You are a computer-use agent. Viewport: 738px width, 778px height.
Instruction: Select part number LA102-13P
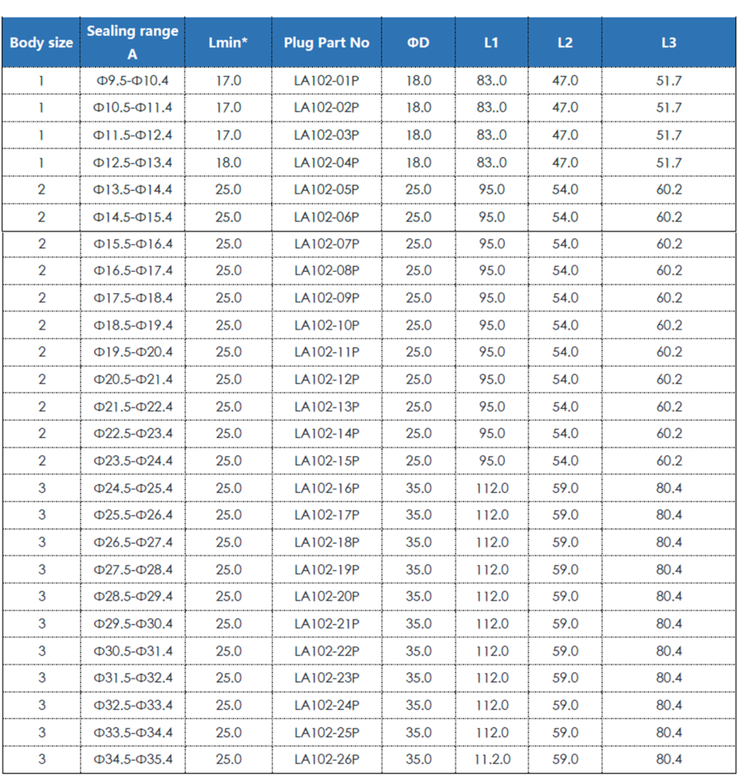click(x=326, y=407)
